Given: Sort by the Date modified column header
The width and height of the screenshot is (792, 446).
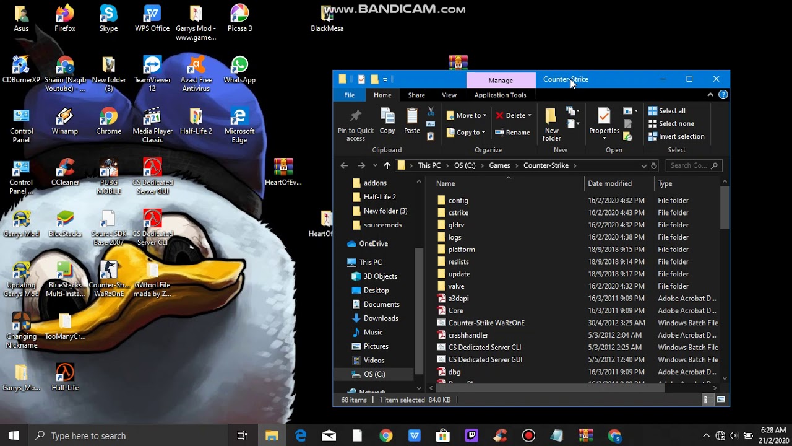Looking at the screenshot, I should coord(619,183).
